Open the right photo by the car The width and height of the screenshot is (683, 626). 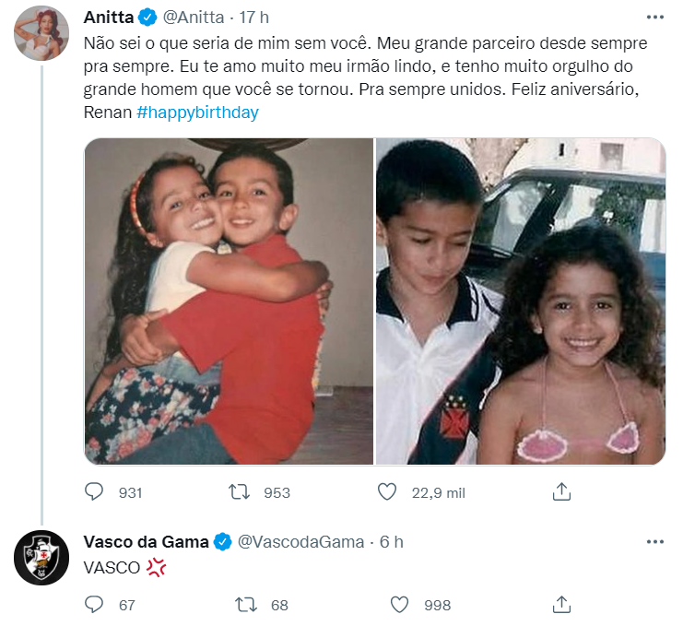[521, 301]
